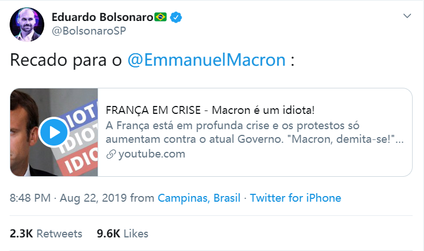Viewport: 424px width, 251px height.
Task: Open the @EmmanuelMacron mention
Action: coord(207,61)
